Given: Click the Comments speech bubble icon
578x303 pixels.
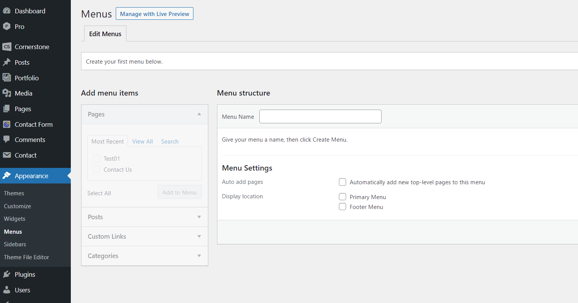Looking at the screenshot, I should tap(7, 140).
